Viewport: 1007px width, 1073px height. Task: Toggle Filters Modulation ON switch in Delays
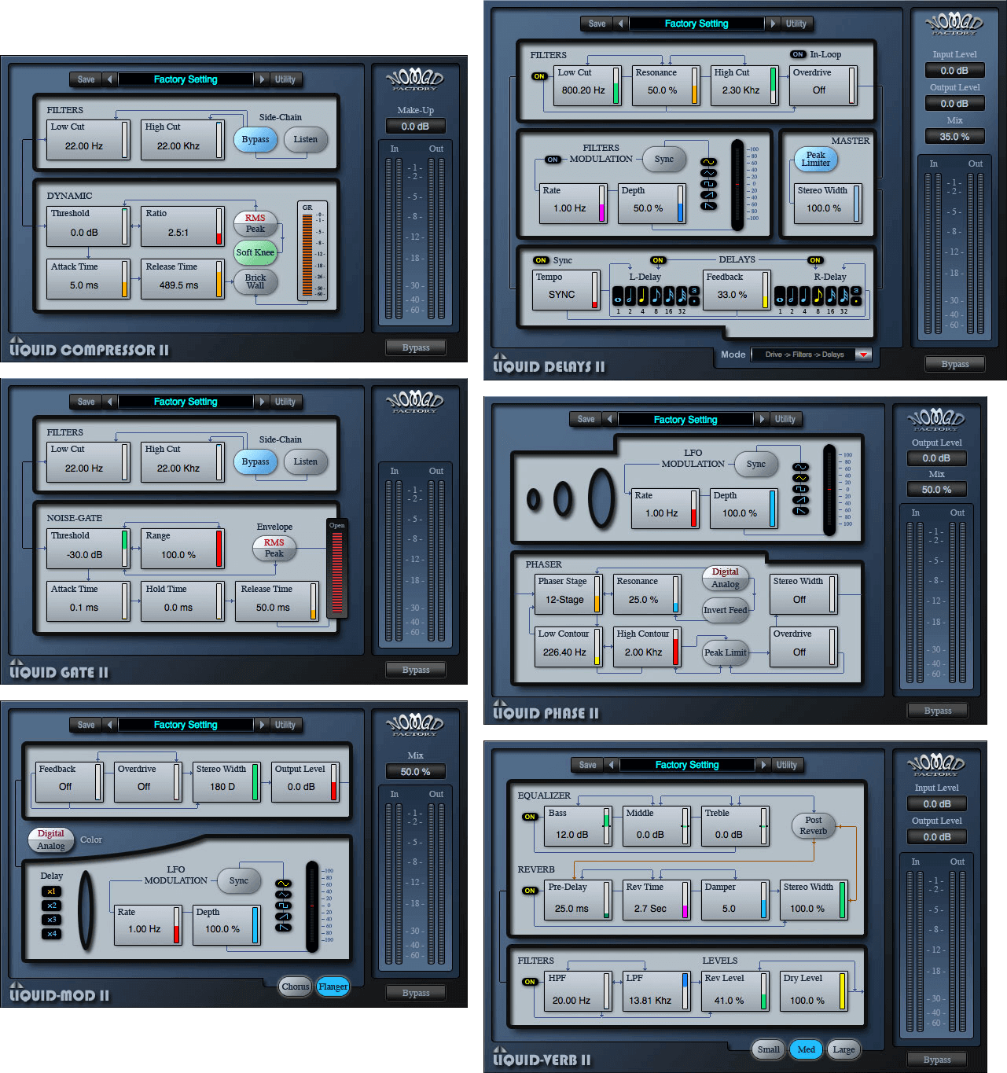click(553, 160)
